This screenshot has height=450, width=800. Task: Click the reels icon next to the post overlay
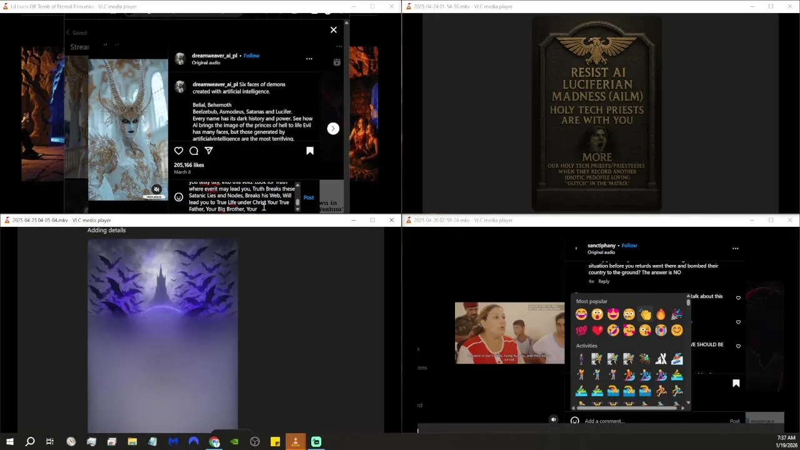337,62
